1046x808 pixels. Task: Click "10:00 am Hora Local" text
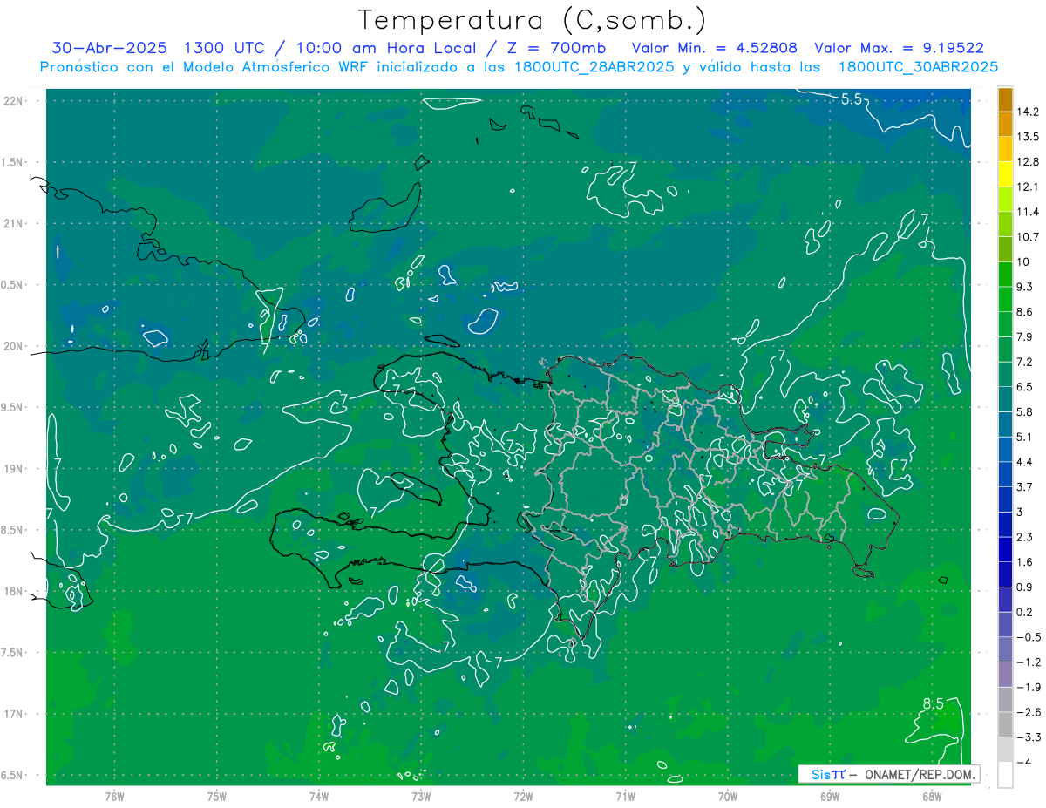pos(384,48)
